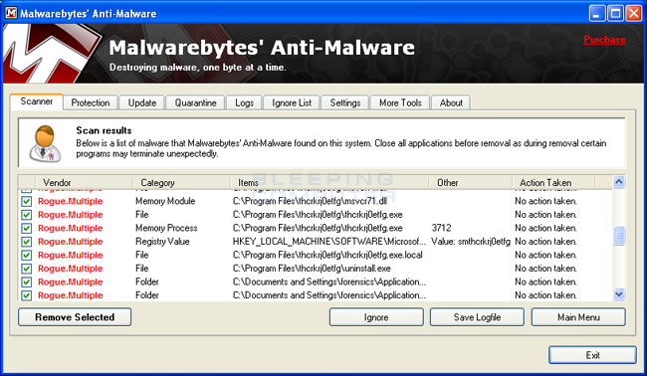Viewport: 647px width, 376px height.
Task: Click the 'Memory Process' category cell
Action: 166,228
